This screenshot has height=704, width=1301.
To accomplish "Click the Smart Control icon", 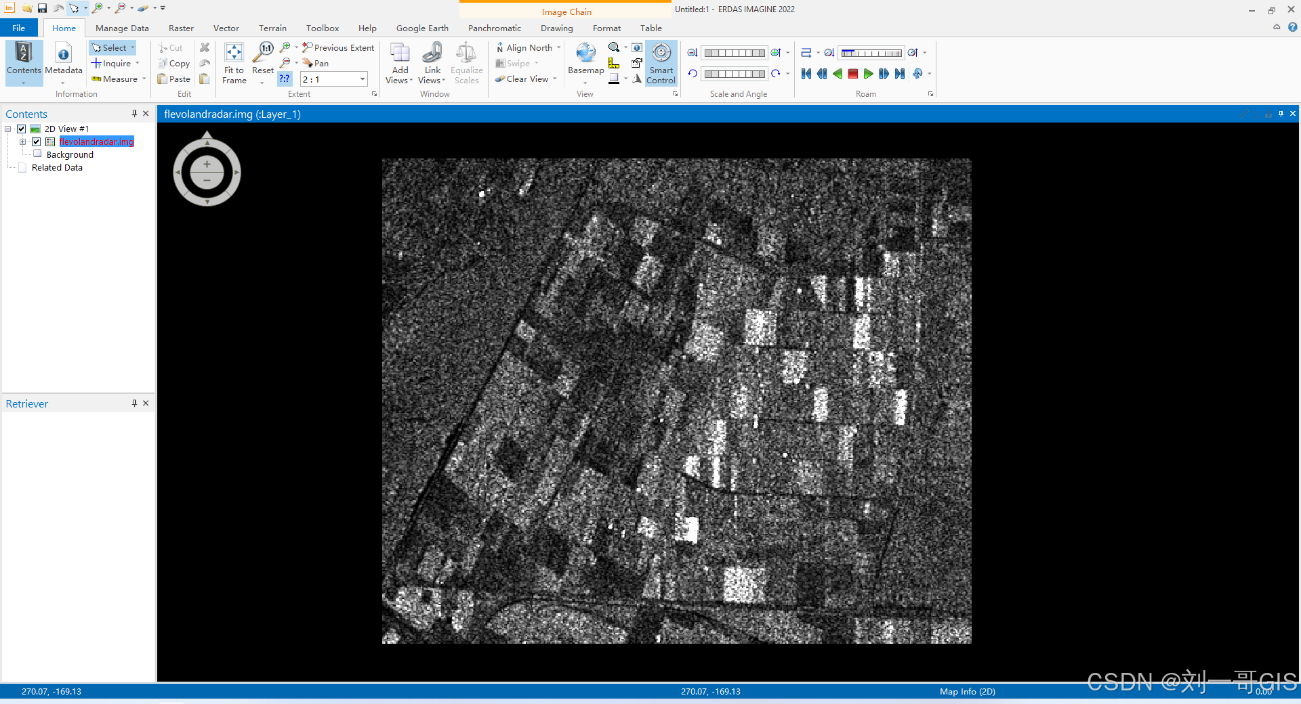I will pyautogui.click(x=661, y=53).
